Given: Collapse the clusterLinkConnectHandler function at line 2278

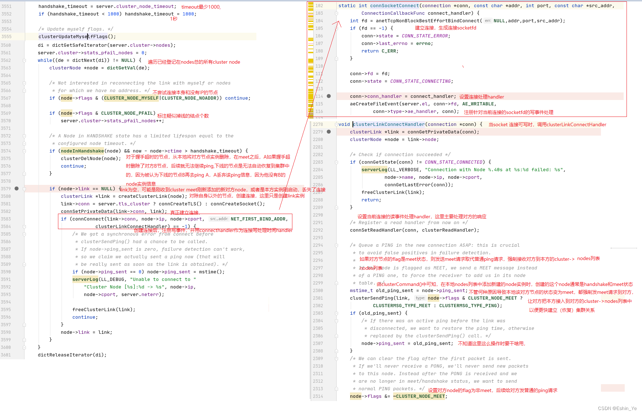Looking at the screenshot, I should pyautogui.click(x=337, y=124).
